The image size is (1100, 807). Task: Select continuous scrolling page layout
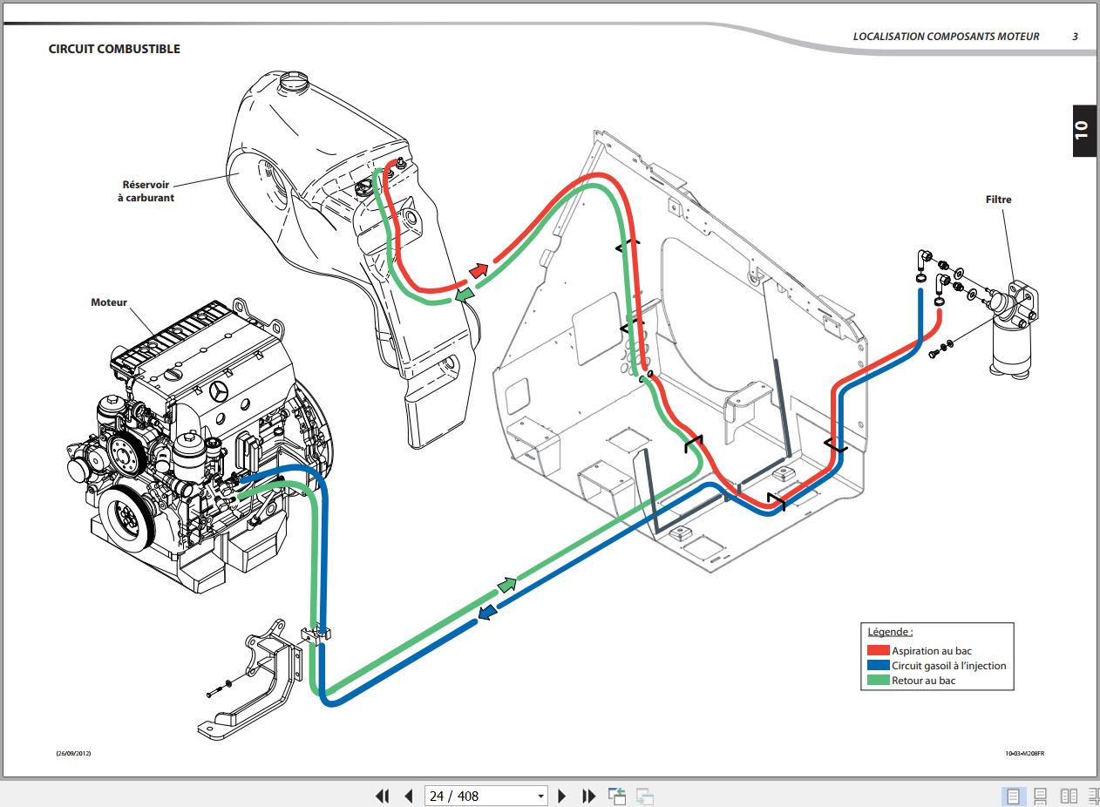point(1040,796)
